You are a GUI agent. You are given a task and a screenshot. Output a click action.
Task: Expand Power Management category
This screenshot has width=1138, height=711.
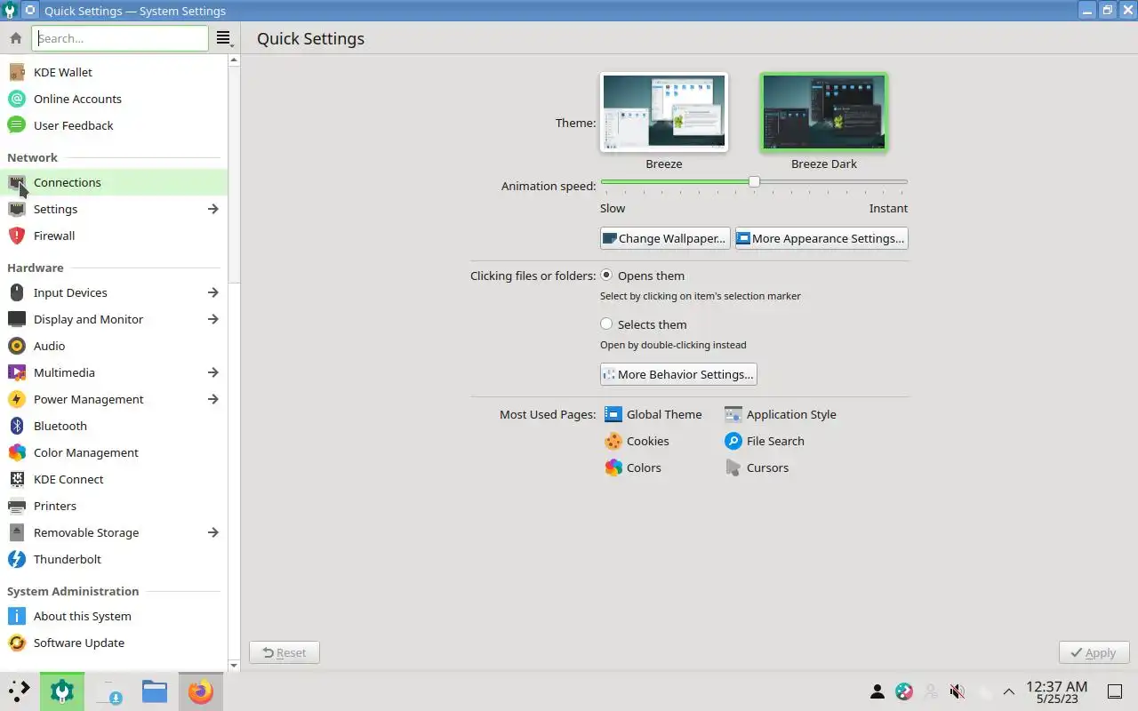(212, 399)
